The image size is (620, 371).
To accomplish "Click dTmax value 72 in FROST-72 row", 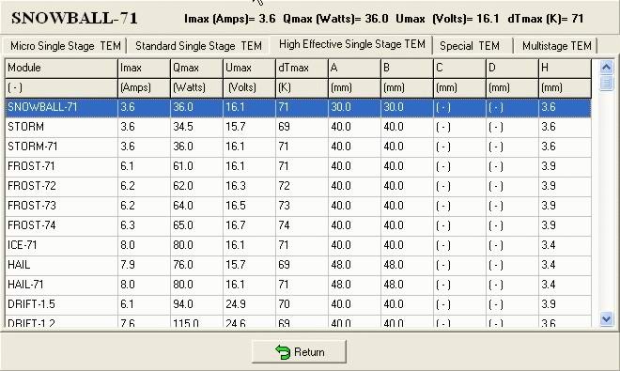I will pos(284,186).
